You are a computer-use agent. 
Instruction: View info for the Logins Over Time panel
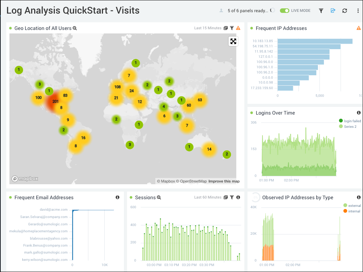coord(358,112)
